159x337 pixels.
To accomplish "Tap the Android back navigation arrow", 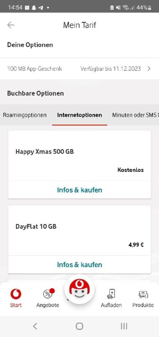I will click(35, 326).
